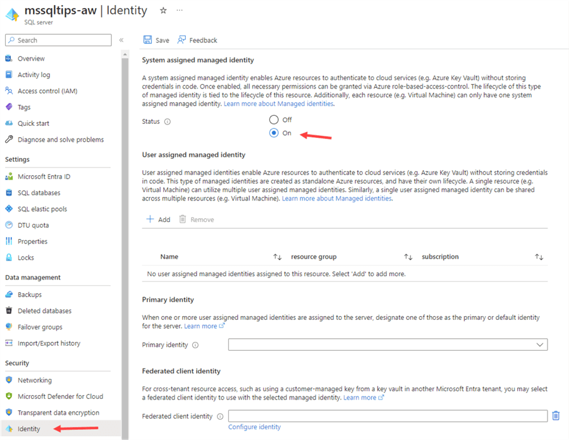
Task: Sort by the resource group column arrows
Action: point(408,257)
